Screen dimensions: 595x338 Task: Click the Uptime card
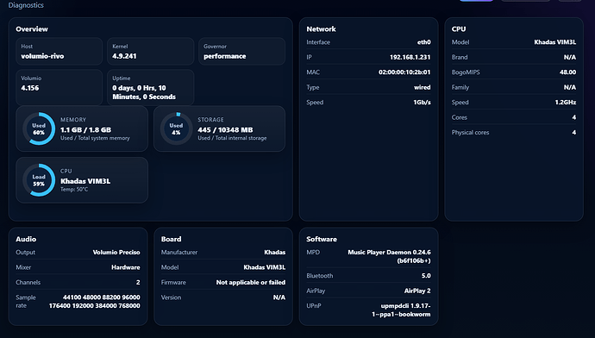(151, 87)
